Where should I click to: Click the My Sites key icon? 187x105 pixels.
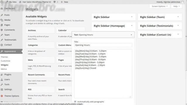pyautogui.click(x=7, y=2)
